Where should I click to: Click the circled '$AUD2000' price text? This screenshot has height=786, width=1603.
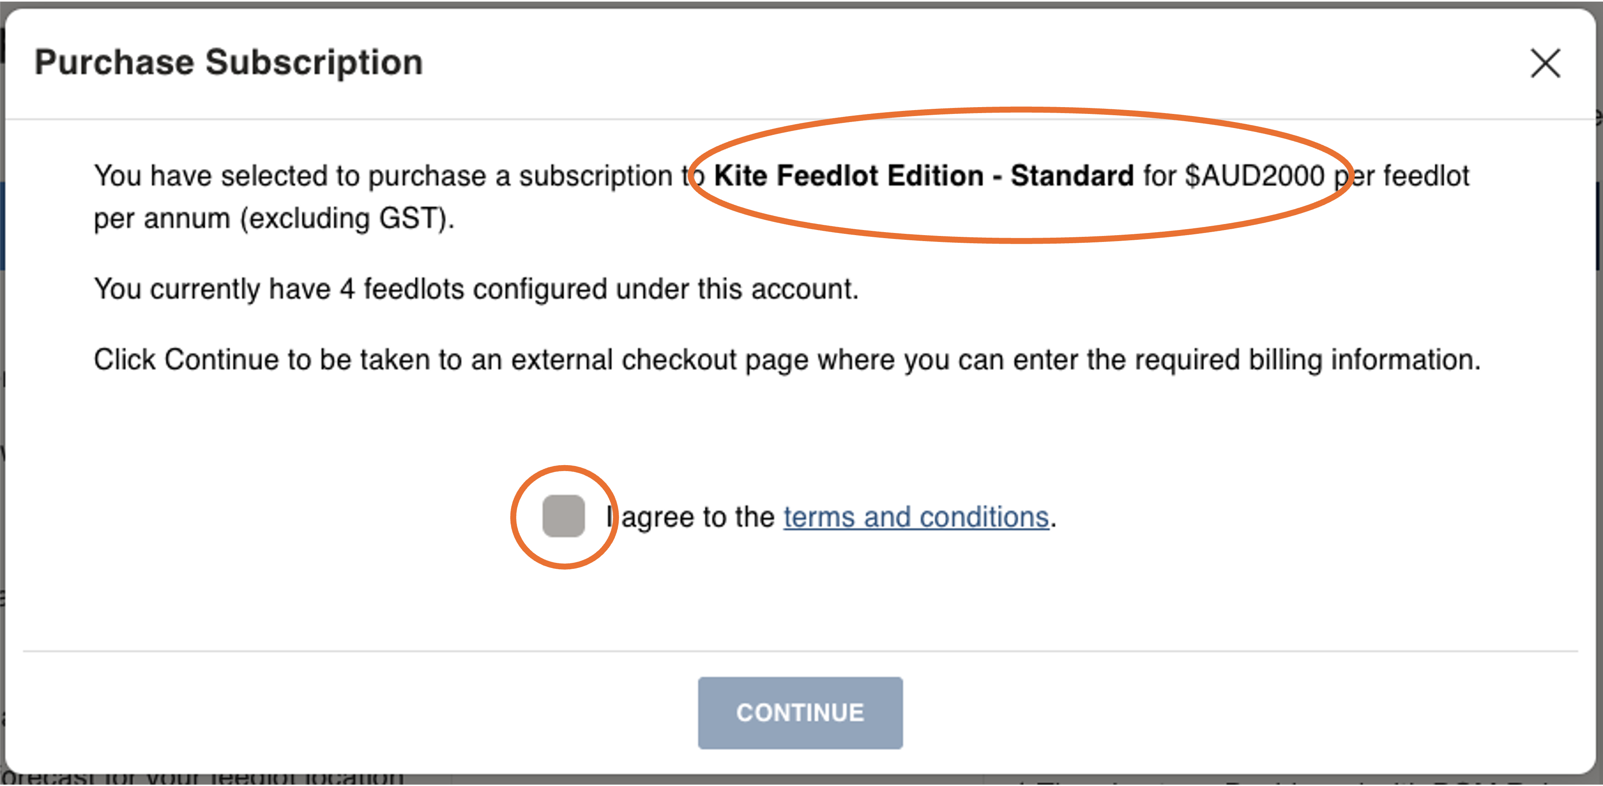point(1257,175)
